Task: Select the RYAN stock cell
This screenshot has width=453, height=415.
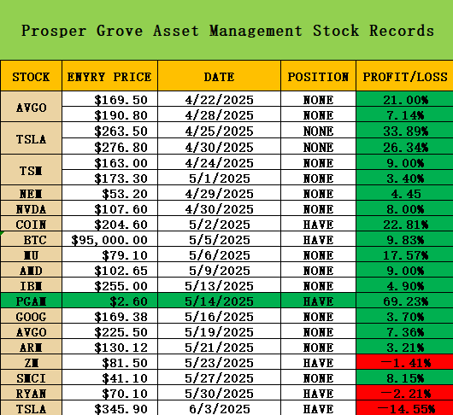Action: pyautogui.click(x=31, y=393)
